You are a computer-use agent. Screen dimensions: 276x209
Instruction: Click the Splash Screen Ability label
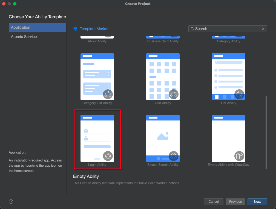[x=163, y=165]
